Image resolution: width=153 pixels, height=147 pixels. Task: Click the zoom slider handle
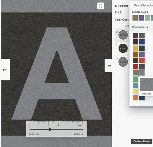pos(50,129)
